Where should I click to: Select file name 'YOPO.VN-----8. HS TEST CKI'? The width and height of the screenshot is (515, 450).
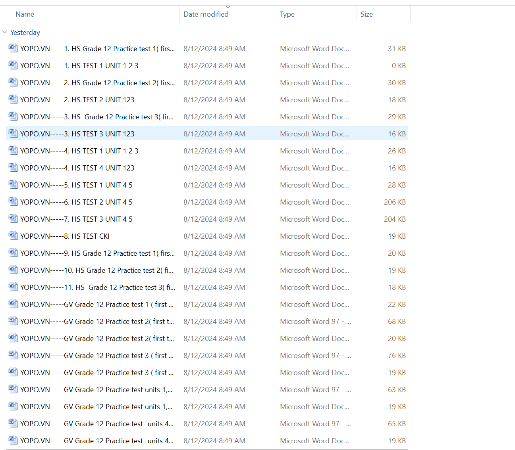[65, 236]
